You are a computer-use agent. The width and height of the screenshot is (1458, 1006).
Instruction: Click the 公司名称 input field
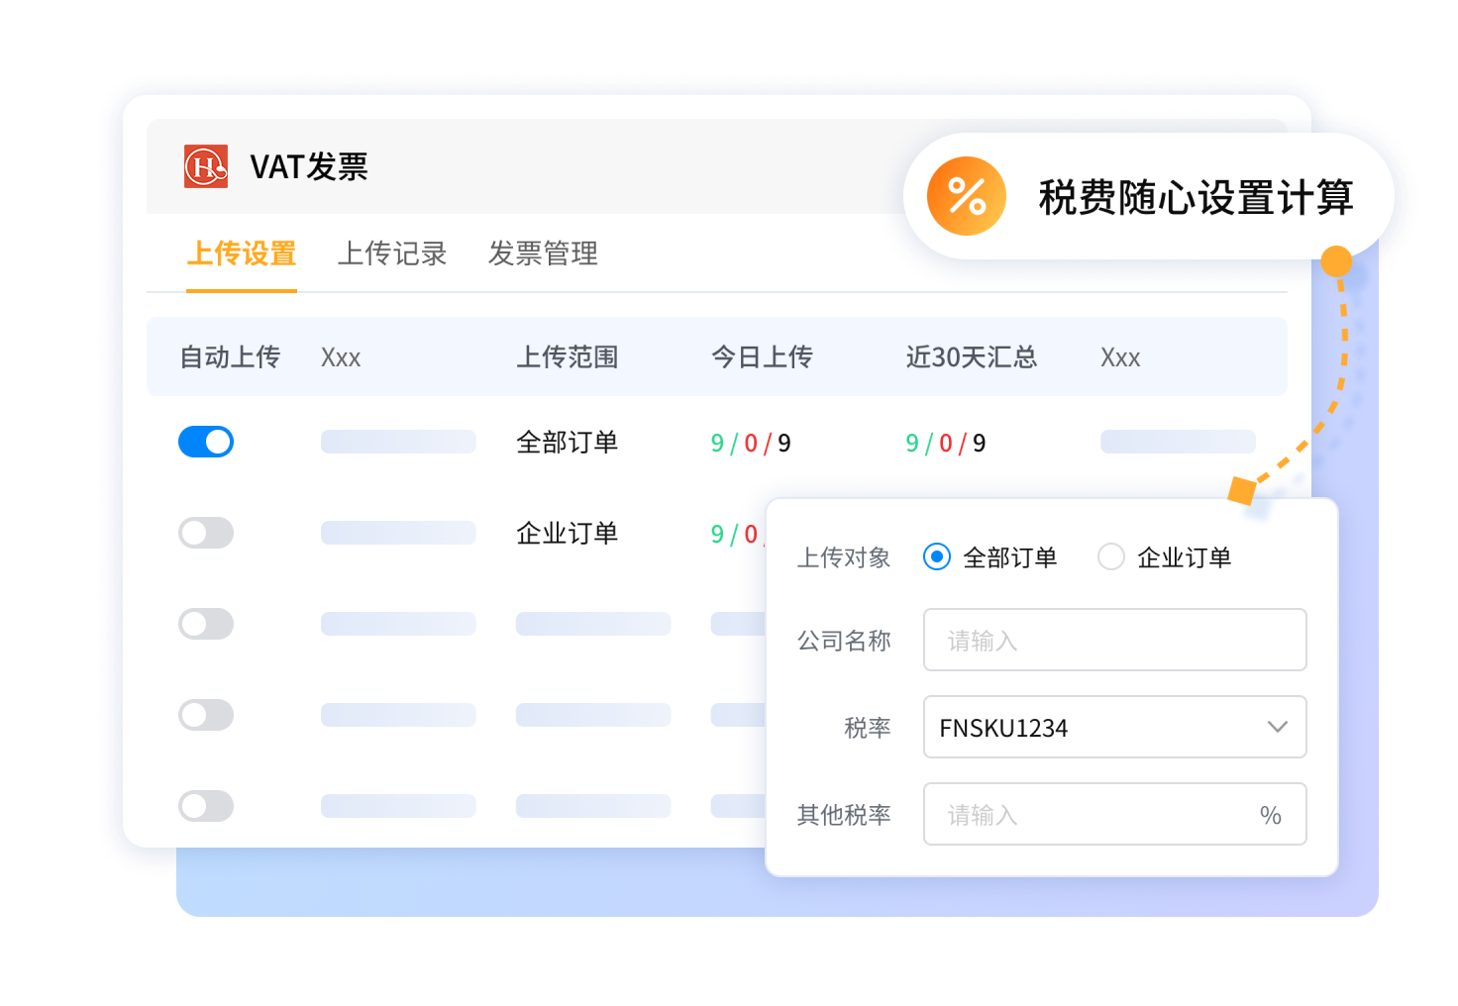click(1114, 641)
